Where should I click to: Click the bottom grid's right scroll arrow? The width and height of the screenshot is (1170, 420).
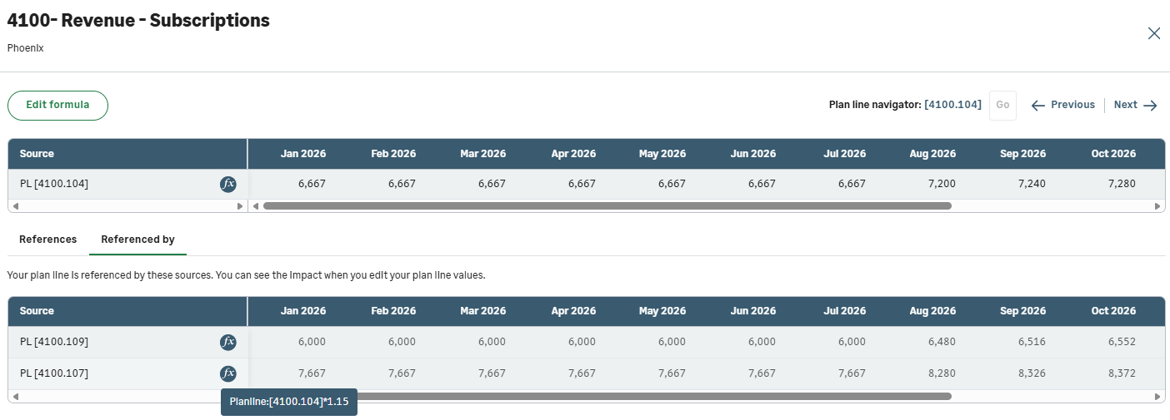tap(1157, 397)
